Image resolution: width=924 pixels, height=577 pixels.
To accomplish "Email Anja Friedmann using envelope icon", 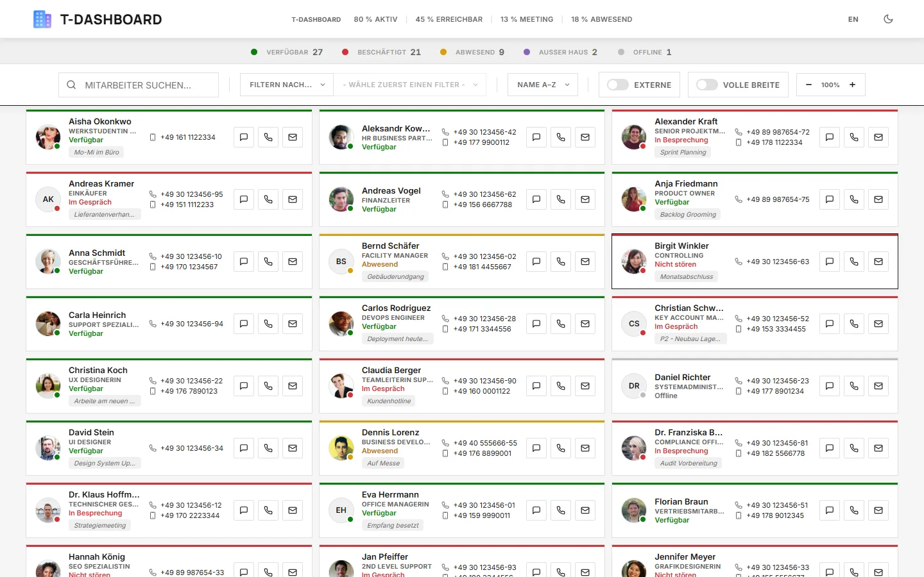I will (x=878, y=199).
